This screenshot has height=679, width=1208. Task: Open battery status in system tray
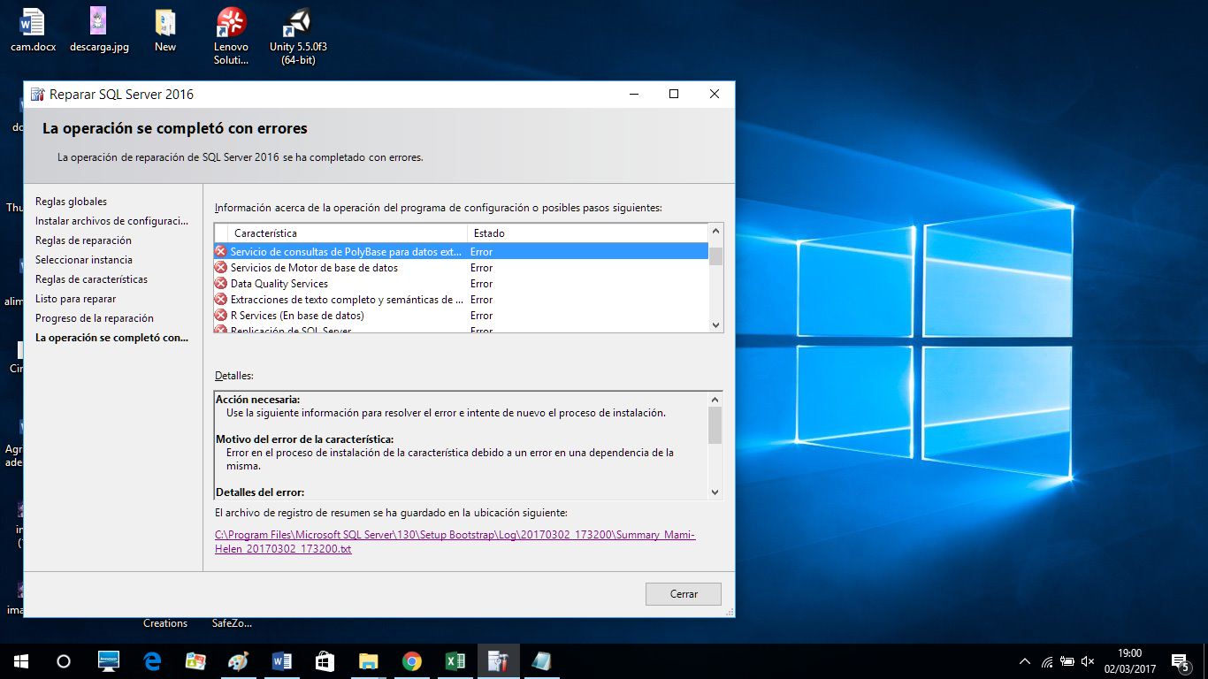coord(1067,661)
